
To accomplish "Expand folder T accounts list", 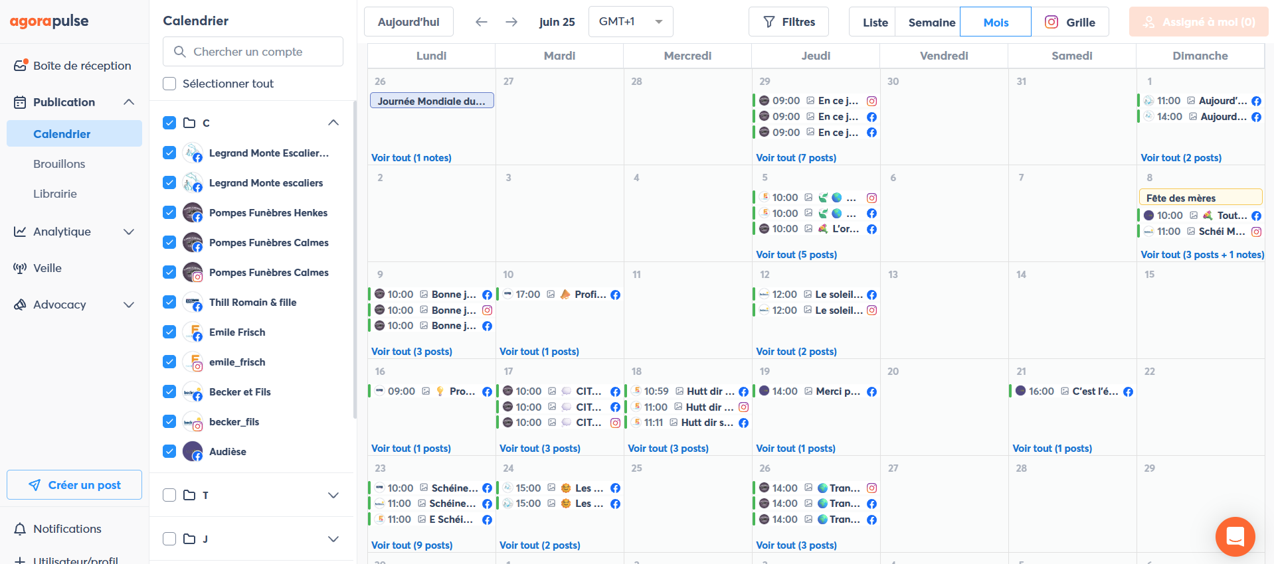I will click(333, 495).
